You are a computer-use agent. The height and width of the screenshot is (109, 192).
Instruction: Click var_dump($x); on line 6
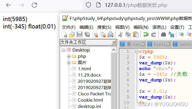tap(157, 80)
